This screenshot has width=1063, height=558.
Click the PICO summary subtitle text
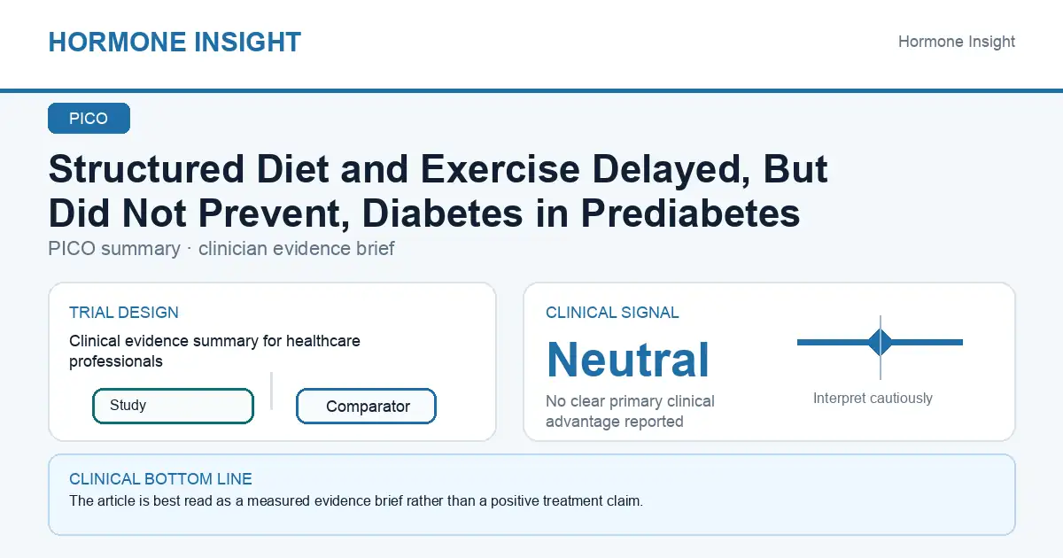[221, 249]
